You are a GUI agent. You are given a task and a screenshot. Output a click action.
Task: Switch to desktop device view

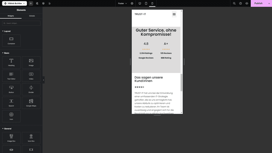point(140,3)
